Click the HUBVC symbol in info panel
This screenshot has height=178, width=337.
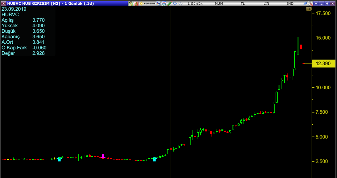[10, 15]
